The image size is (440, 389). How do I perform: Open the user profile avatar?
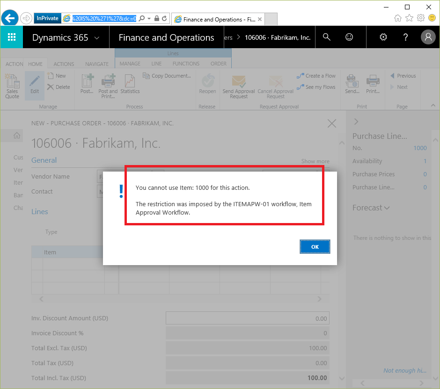(x=428, y=37)
